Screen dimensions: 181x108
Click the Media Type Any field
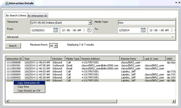coord(146,23)
